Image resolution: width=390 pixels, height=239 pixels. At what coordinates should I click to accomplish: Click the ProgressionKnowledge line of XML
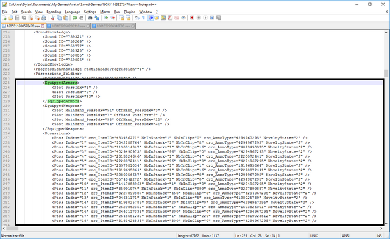tap(92, 69)
